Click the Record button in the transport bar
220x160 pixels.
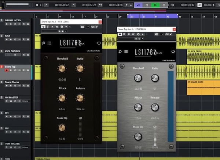(164, 5)
